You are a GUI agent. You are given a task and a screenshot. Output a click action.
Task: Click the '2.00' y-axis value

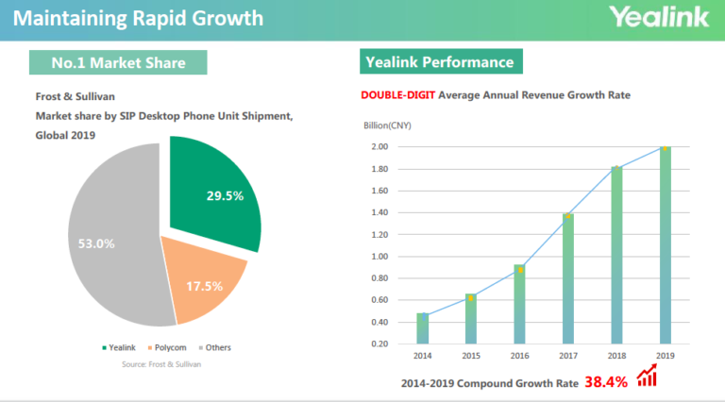click(x=379, y=147)
